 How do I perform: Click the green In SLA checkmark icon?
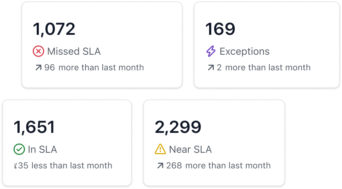point(19,150)
